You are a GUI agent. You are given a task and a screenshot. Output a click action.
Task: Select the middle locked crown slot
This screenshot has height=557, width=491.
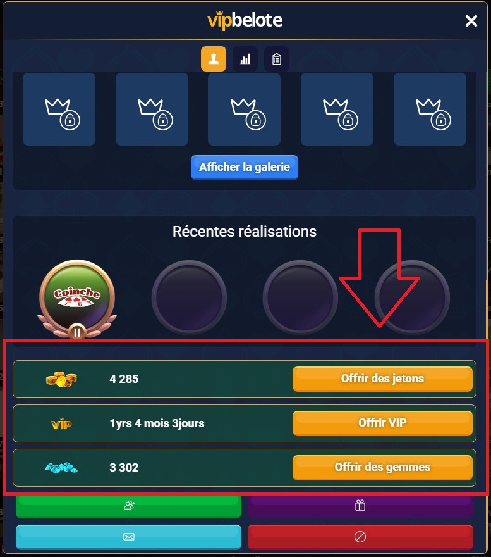(245, 109)
